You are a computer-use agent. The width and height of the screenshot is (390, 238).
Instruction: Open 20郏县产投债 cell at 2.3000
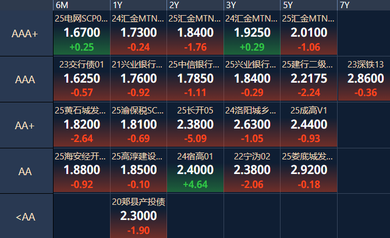(139, 216)
